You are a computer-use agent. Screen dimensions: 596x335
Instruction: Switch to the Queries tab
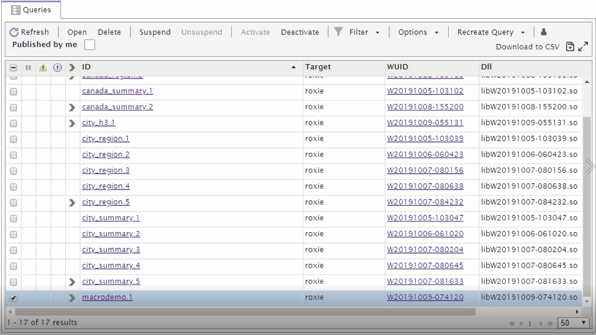click(31, 10)
